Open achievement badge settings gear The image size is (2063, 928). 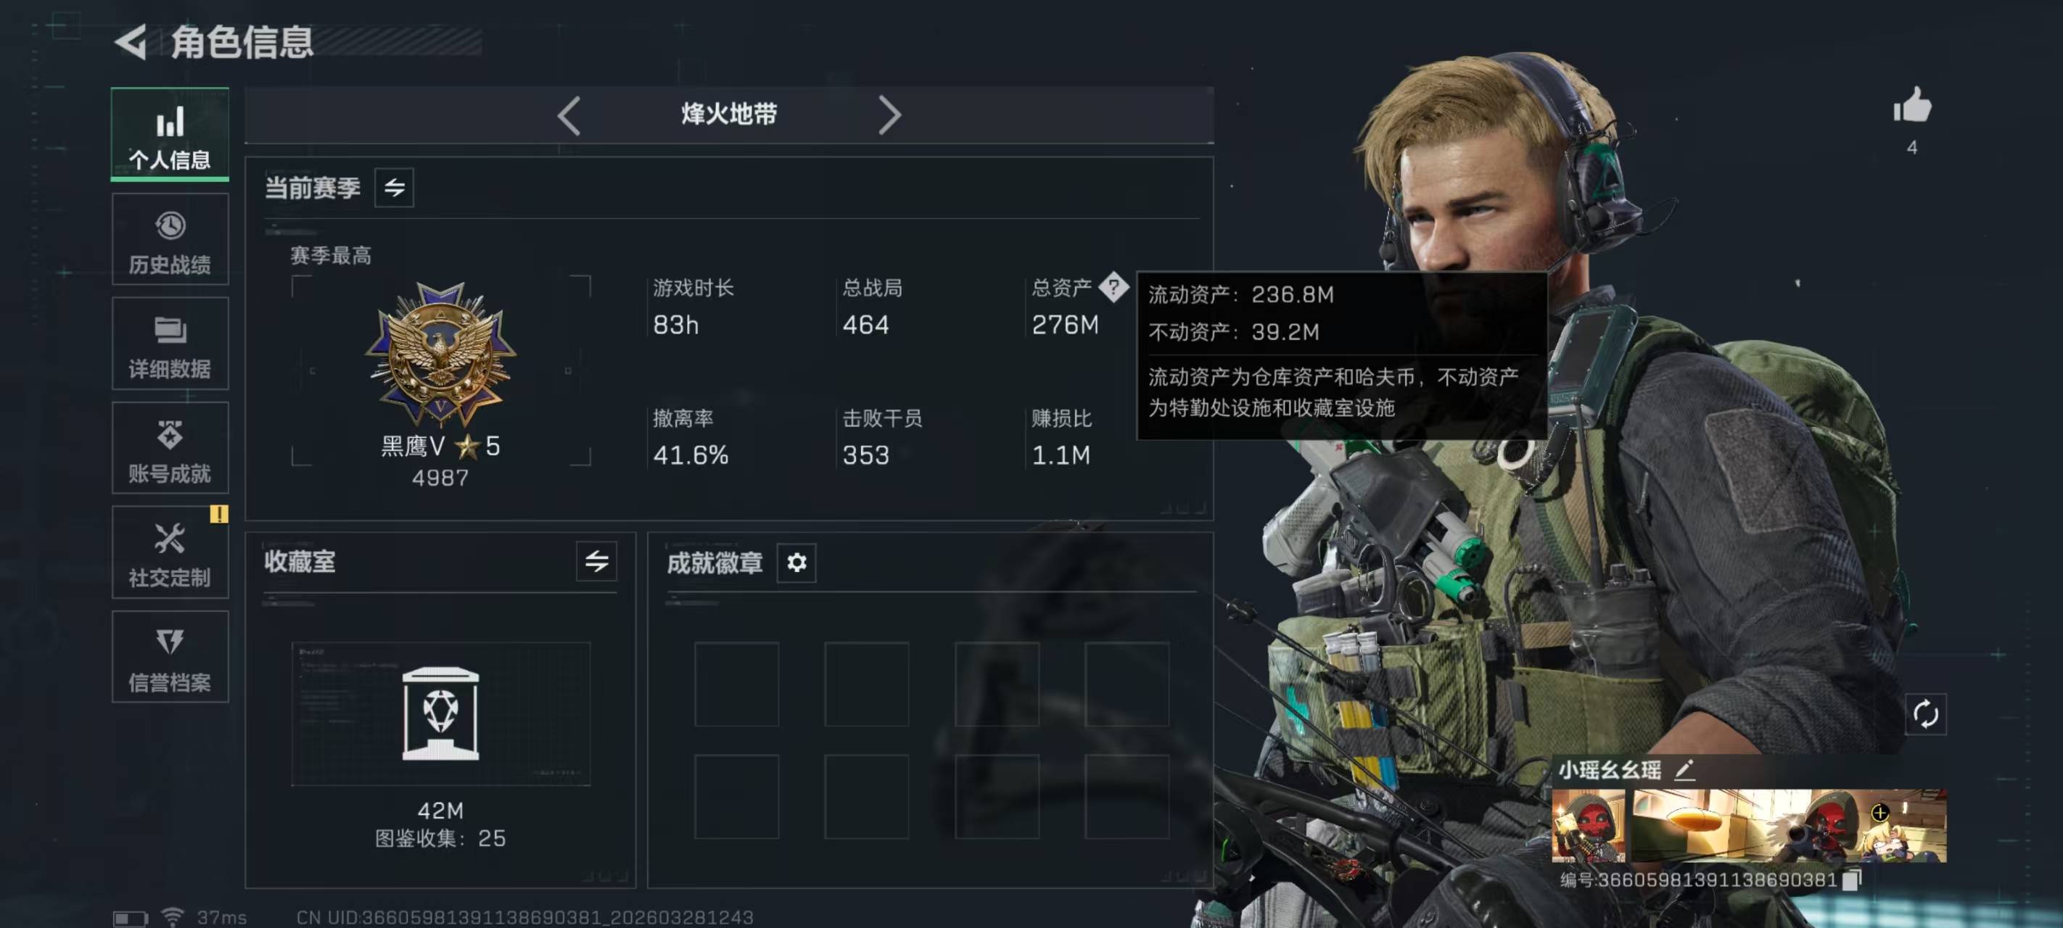[x=796, y=562]
